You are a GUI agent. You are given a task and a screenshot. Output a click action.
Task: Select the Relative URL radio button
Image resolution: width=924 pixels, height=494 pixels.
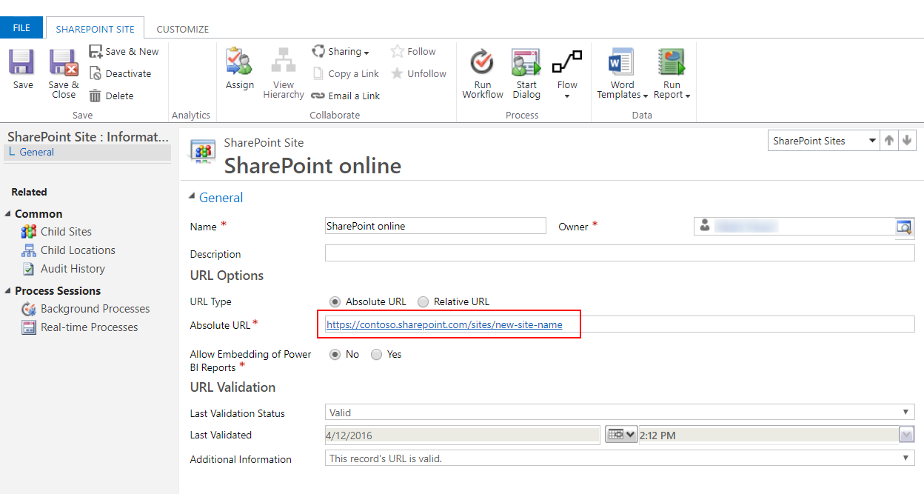423,301
